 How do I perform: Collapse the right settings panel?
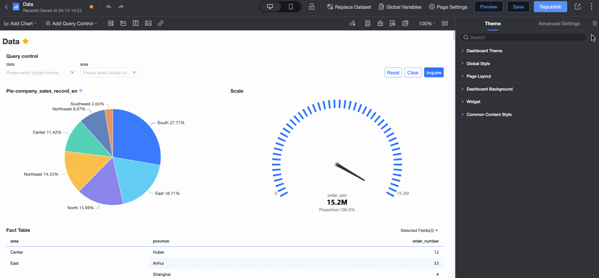[595, 23]
